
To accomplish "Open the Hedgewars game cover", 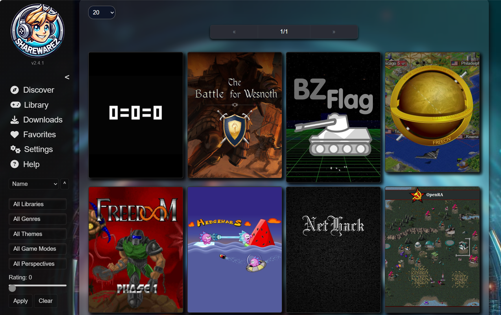I will [x=235, y=250].
